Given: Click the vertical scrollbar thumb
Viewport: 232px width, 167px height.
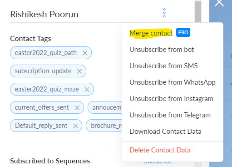Looking at the screenshot, I should coord(198,11).
